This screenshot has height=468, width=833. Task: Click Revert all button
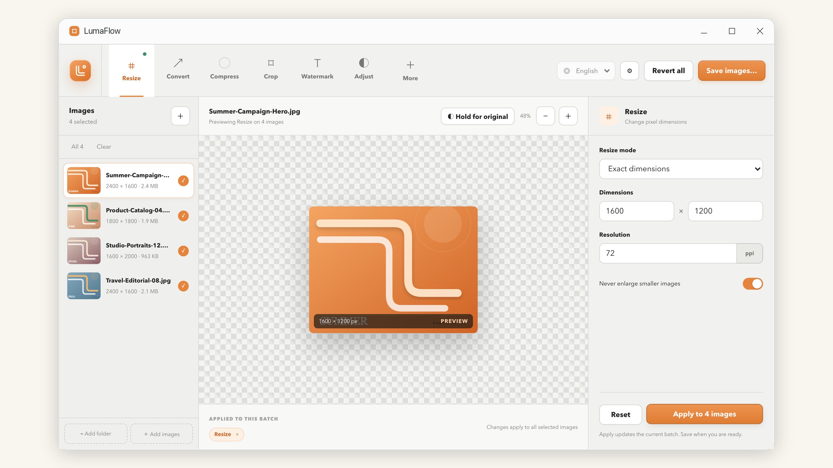(x=668, y=71)
